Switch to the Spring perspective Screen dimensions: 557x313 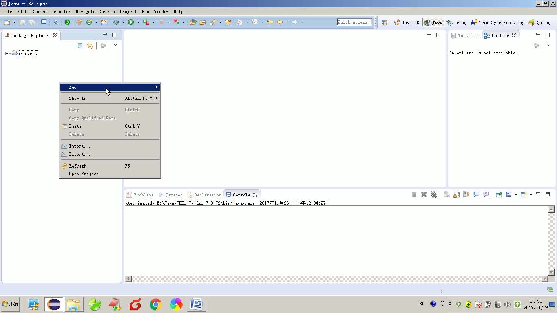[x=539, y=22]
